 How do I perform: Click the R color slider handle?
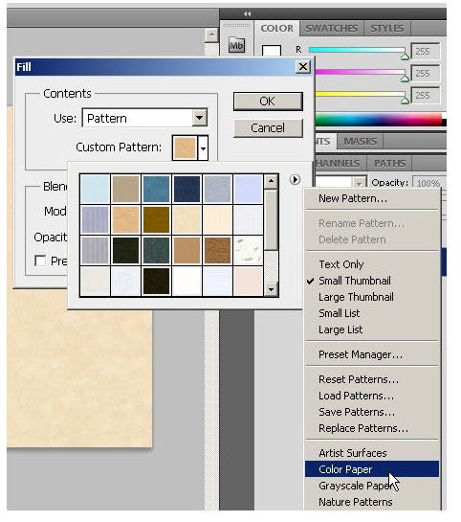(x=405, y=56)
